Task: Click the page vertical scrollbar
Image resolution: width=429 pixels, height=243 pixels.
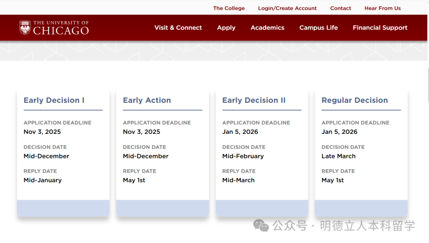Action: pos(428,85)
